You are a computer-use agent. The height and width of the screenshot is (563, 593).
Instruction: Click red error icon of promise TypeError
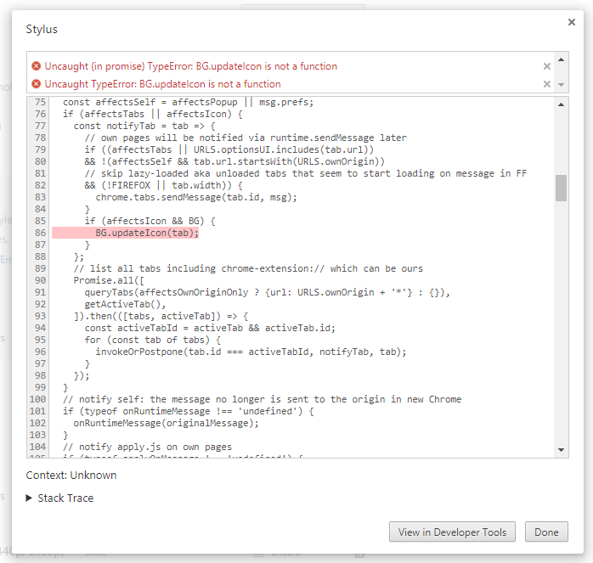click(x=36, y=66)
